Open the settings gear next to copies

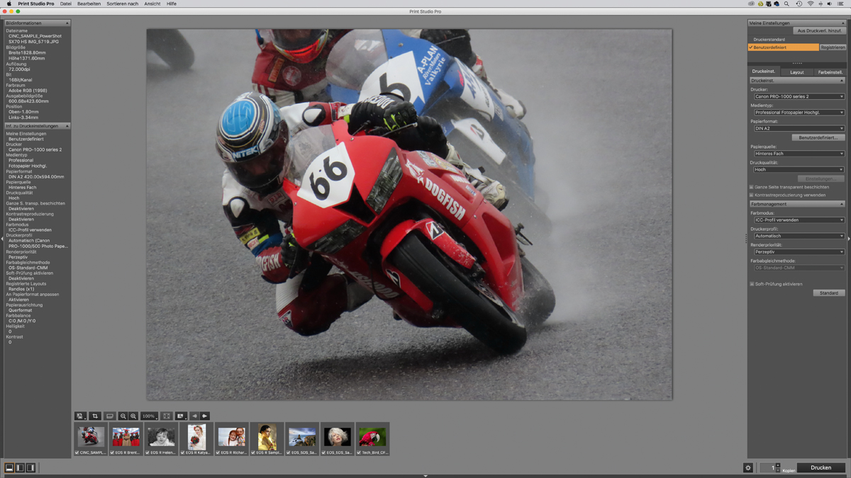tap(747, 468)
